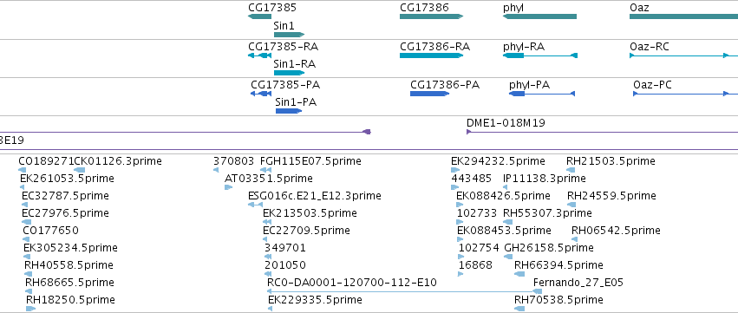The image size is (738, 313).
Task: Select the DME1-018M19 clone start marker
Action: click(x=469, y=132)
